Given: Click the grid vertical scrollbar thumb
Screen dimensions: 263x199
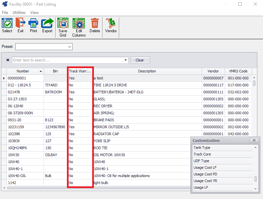Looking at the screenshot, I should point(254,83).
